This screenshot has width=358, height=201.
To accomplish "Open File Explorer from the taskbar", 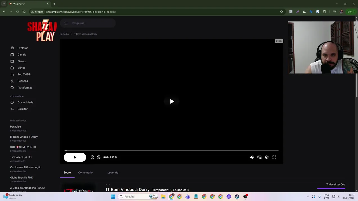I will (x=163, y=197).
